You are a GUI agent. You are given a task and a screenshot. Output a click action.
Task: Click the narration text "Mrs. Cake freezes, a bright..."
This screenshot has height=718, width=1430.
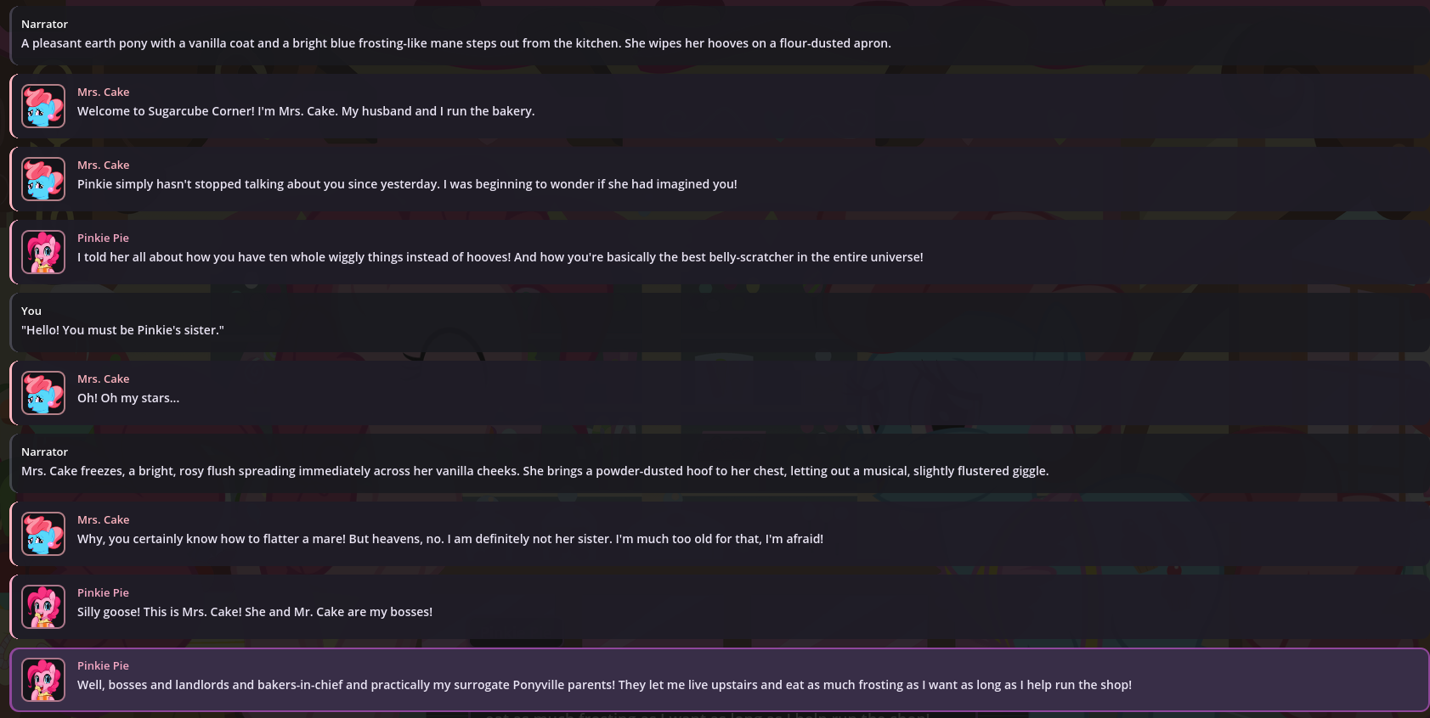(x=534, y=471)
